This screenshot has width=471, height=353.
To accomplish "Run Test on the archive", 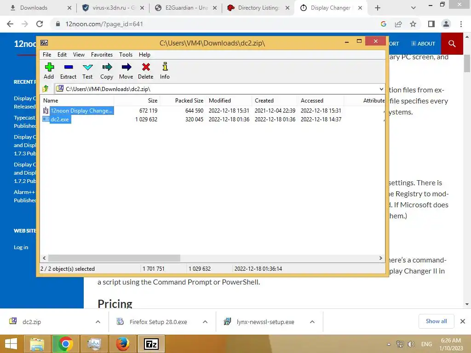I will pyautogui.click(x=87, y=71).
